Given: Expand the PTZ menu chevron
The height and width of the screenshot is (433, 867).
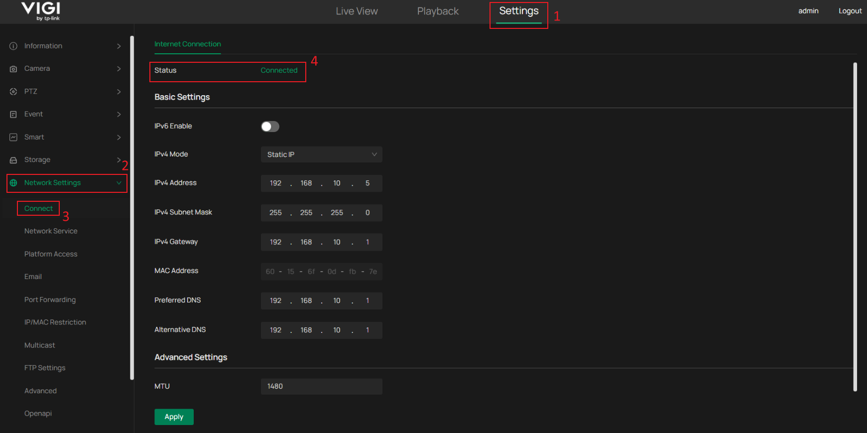Looking at the screenshot, I should [x=119, y=92].
